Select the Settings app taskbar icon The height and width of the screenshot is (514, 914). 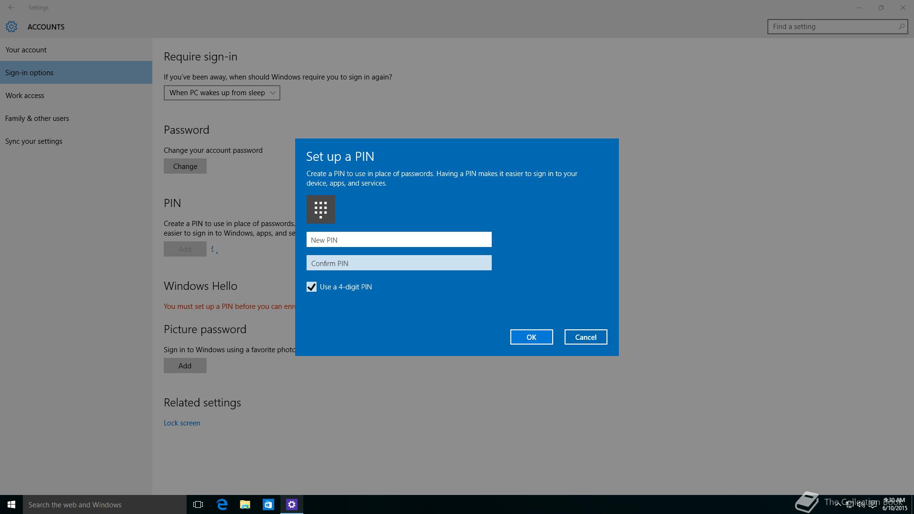click(x=292, y=504)
